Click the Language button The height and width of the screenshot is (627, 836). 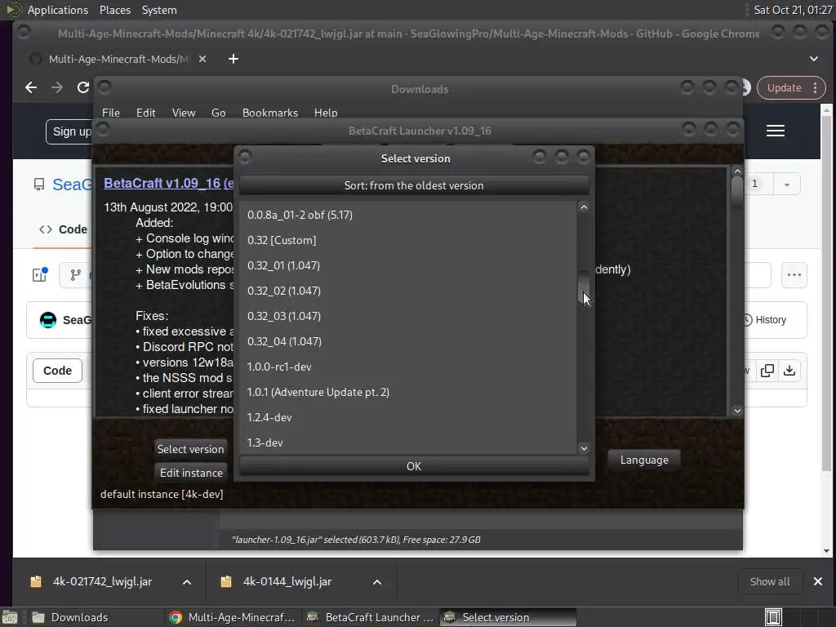click(644, 460)
